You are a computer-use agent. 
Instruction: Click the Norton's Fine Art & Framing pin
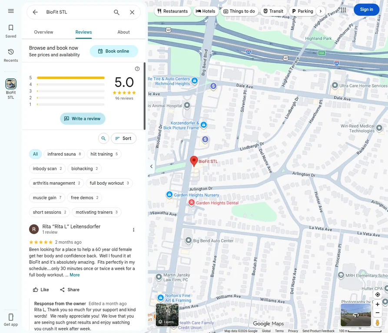(x=161, y=297)
